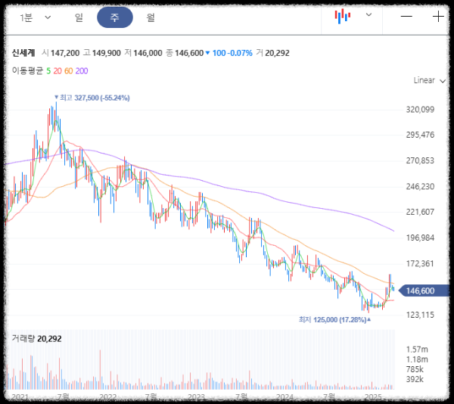Click the 시 147,200 open price value
This screenshot has width=454, height=404.
61,53
